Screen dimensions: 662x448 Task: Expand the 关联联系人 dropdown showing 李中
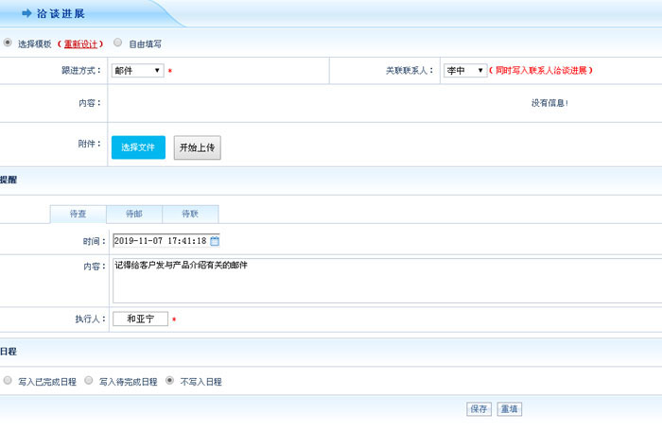(465, 71)
